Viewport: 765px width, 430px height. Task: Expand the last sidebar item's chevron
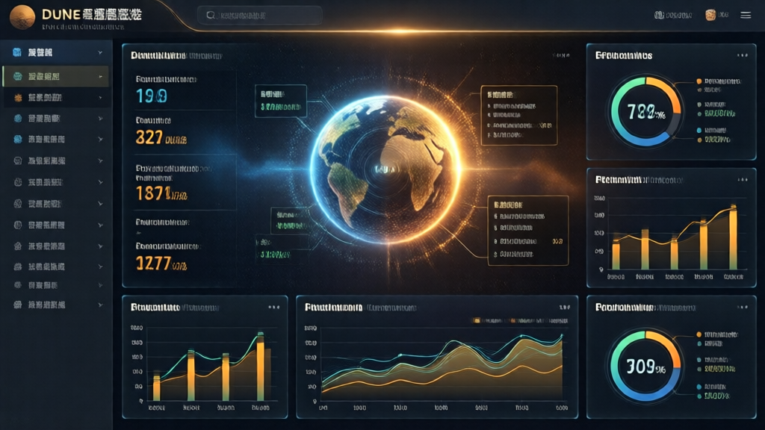click(x=100, y=305)
